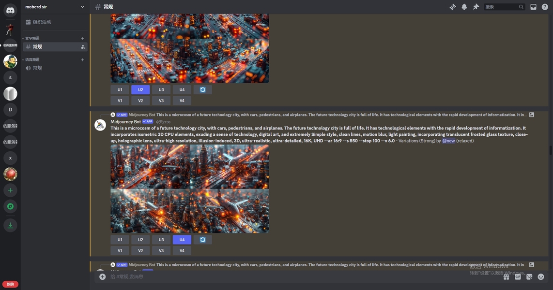Image resolution: width=553 pixels, height=290 pixels.
Task: Click V4 under the car traffic image grid
Action: coord(182,101)
